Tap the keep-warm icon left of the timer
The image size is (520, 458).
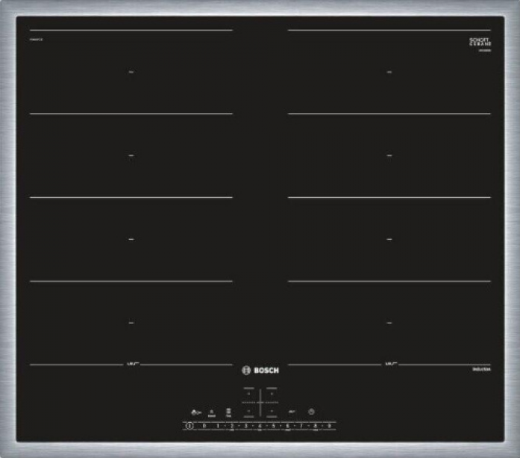point(292,412)
